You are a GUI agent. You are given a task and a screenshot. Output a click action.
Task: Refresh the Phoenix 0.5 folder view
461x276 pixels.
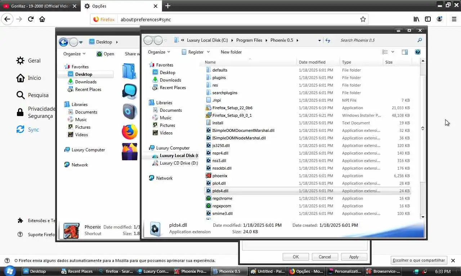[328, 40]
